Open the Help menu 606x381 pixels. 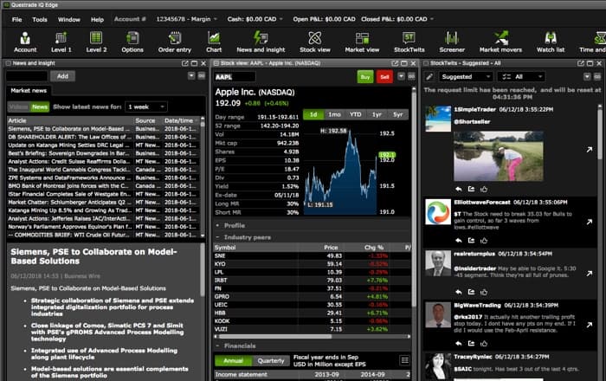[x=97, y=19]
